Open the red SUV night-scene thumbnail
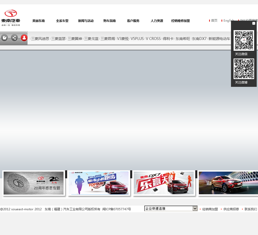Screen dimensions: 258x235 coord(228,183)
